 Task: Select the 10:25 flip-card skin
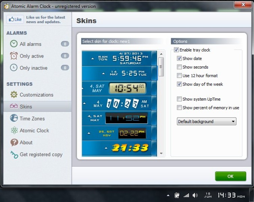119,103
